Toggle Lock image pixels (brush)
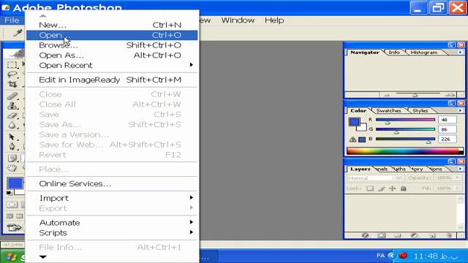 coord(381,188)
